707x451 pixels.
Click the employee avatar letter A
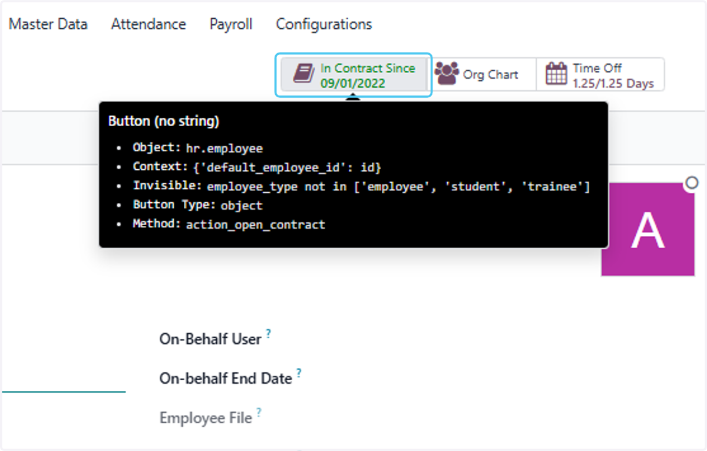647,229
